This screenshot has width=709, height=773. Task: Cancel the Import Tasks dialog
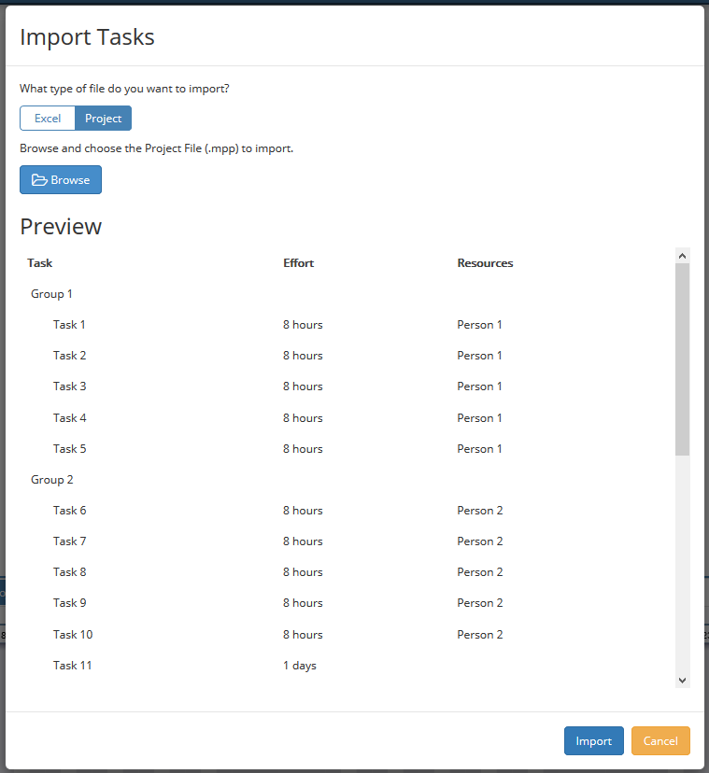tap(660, 740)
